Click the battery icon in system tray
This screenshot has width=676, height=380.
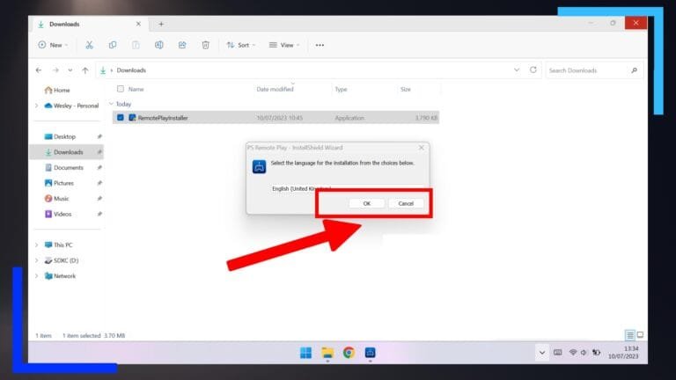pyautogui.click(x=596, y=353)
